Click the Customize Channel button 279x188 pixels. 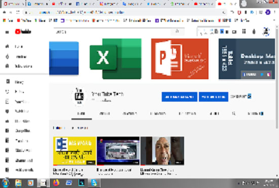pos(180,97)
